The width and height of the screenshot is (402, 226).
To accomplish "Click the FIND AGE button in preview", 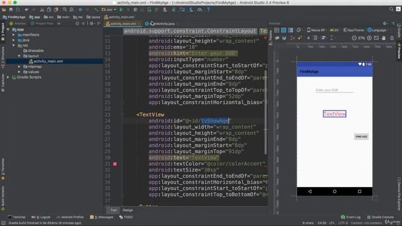I will click(361, 137).
